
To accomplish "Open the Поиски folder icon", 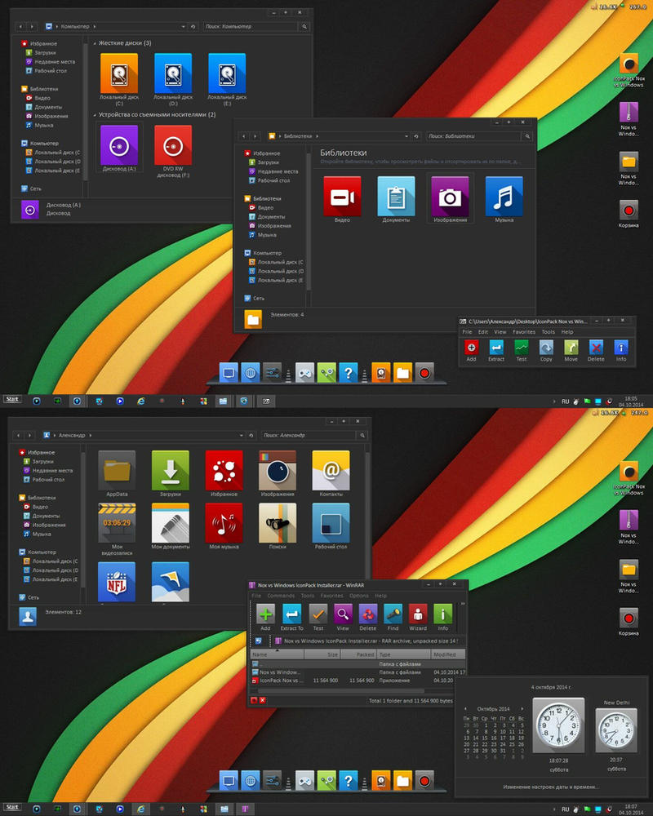I will (x=278, y=526).
